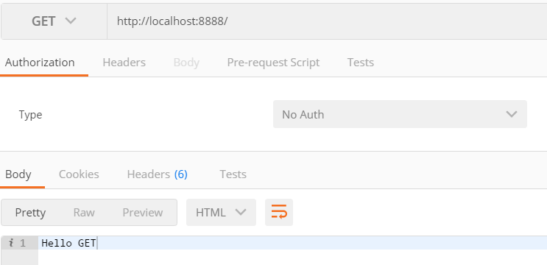Switch to request Headers tab
Viewport: 547px width, 265px height.
(x=124, y=63)
